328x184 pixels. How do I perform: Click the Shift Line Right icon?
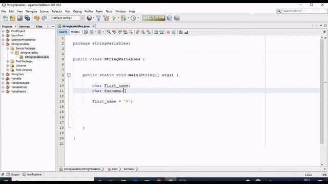click(161, 32)
